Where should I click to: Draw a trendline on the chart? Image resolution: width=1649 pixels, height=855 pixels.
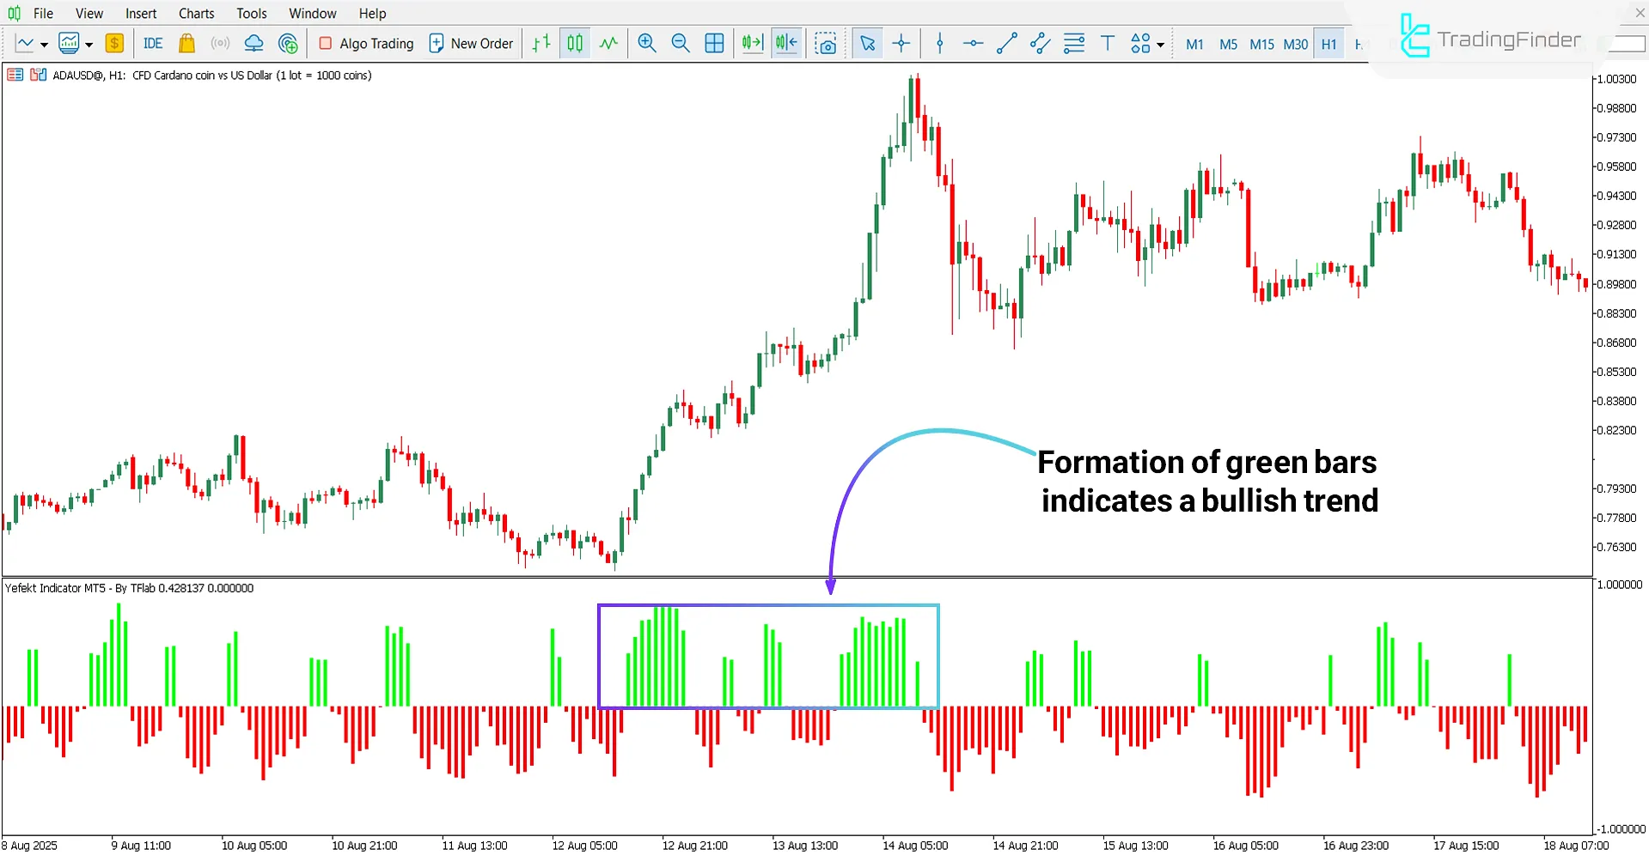1006,43
